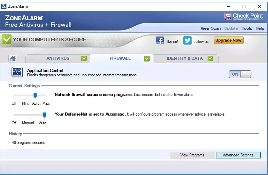Set DefenseNet slider to Off

(x=14, y=123)
